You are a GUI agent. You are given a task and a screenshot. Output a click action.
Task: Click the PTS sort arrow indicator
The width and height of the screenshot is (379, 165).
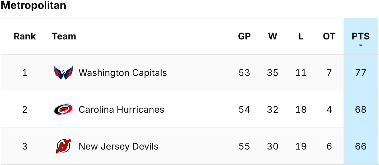point(361,45)
